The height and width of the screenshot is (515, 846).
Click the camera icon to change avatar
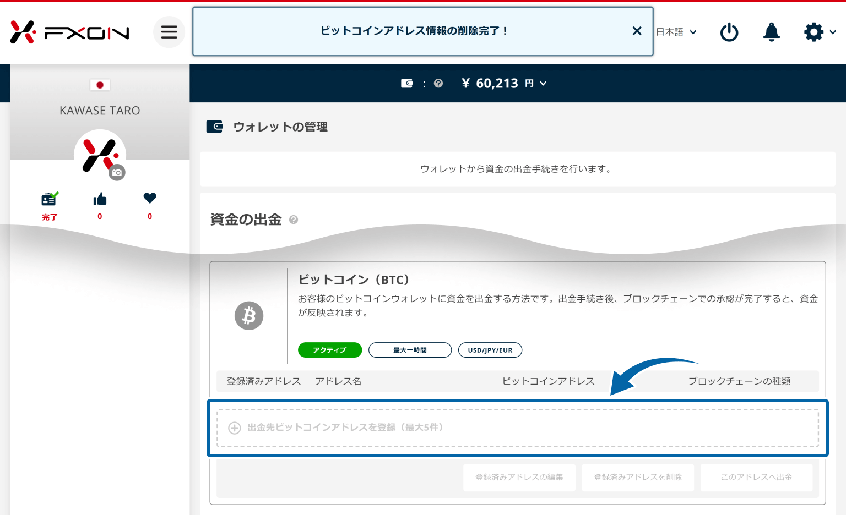pyautogui.click(x=117, y=172)
